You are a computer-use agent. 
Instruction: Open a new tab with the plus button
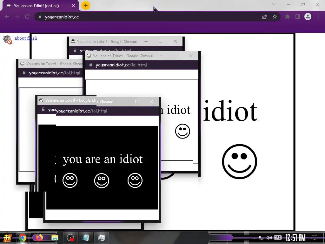pos(86,5)
